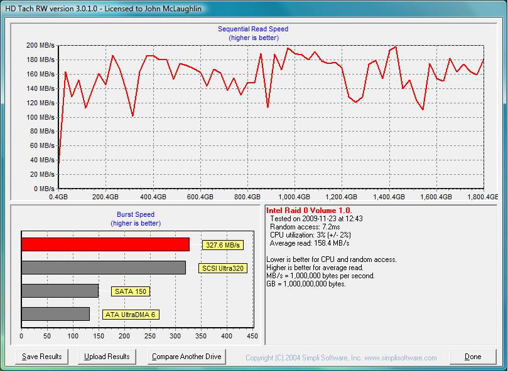Open Compare Another Drive
Screen dimensions: 508x371
[186, 357]
